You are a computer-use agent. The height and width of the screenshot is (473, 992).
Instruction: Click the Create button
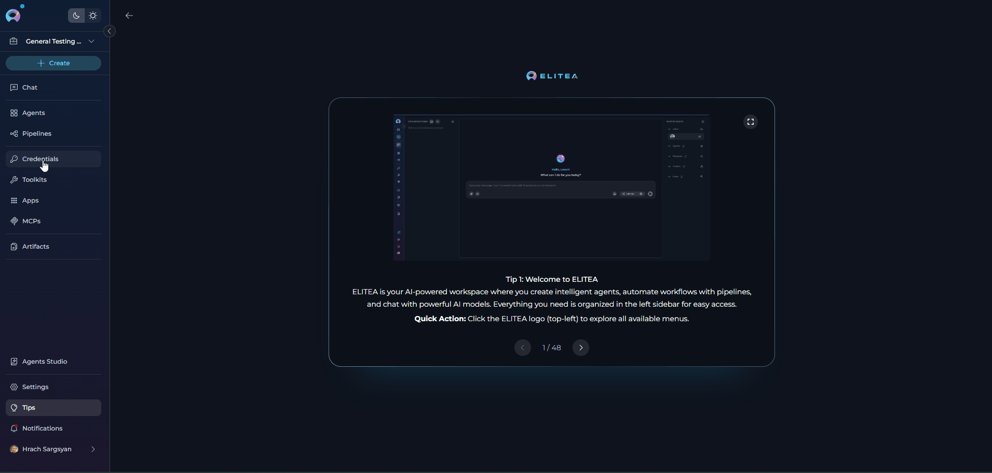53,63
